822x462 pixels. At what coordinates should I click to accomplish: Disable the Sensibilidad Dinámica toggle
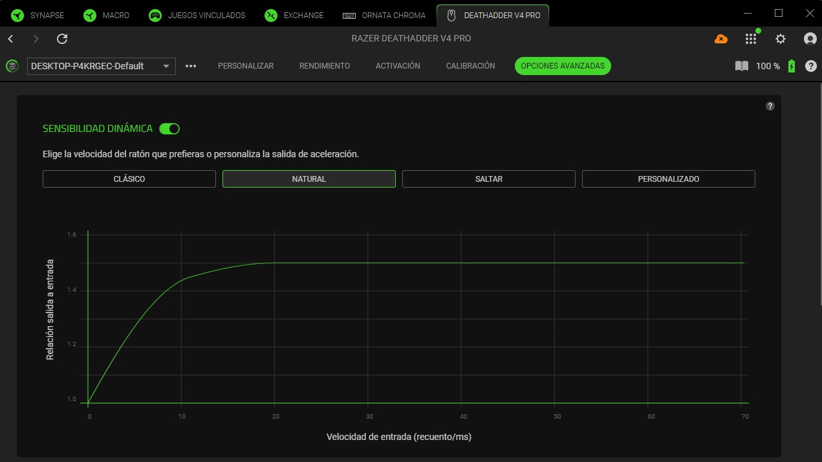tap(169, 129)
